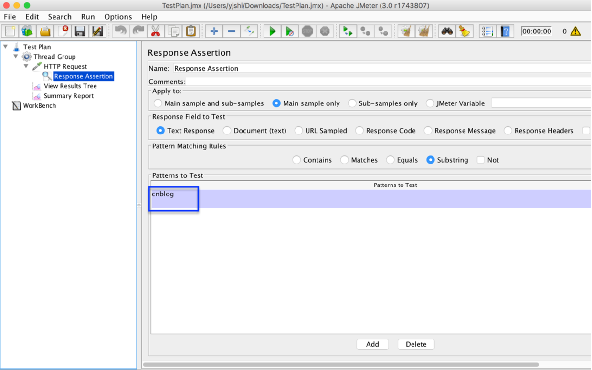Screen dimensions: 592x370
Task: Click the Save As icon
Action: (97, 31)
